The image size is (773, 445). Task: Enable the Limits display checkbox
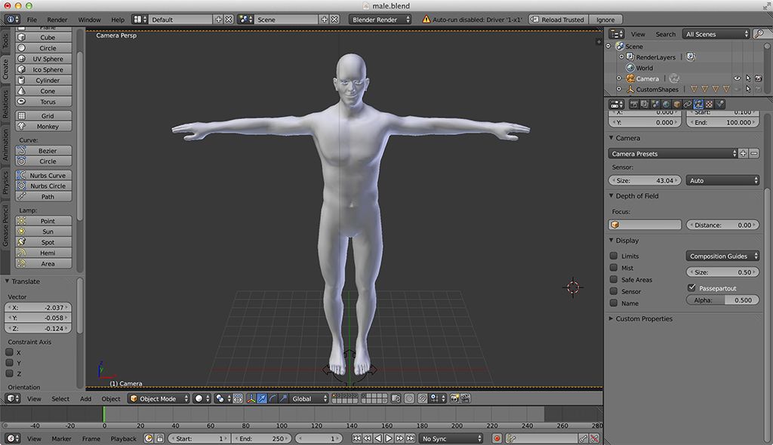point(614,256)
